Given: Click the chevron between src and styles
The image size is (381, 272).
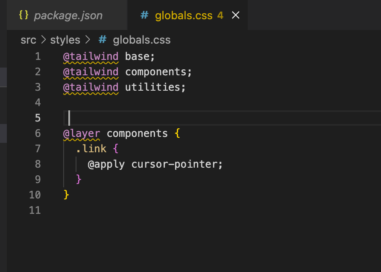Looking at the screenshot, I should point(43,40).
